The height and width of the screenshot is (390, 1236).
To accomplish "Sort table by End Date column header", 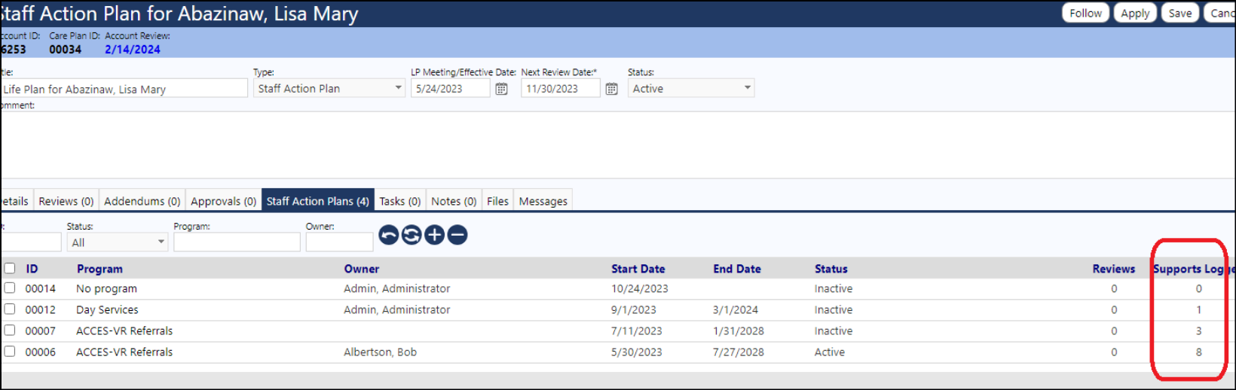I will (x=737, y=269).
